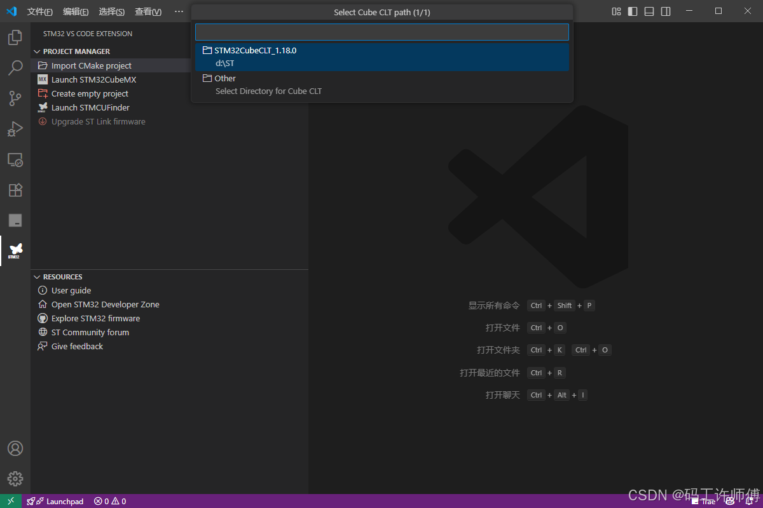763x508 pixels.
Task: Click Upgrade ST Link firmware
Action: click(x=99, y=121)
